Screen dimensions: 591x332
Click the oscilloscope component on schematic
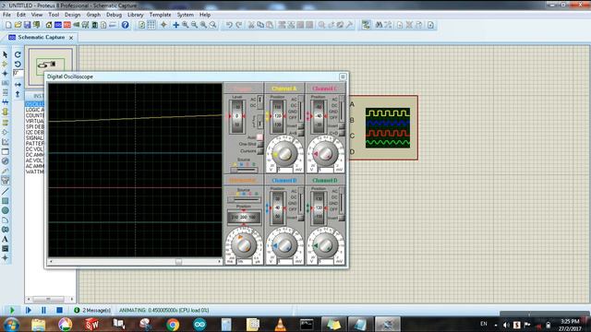click(383, 127)
